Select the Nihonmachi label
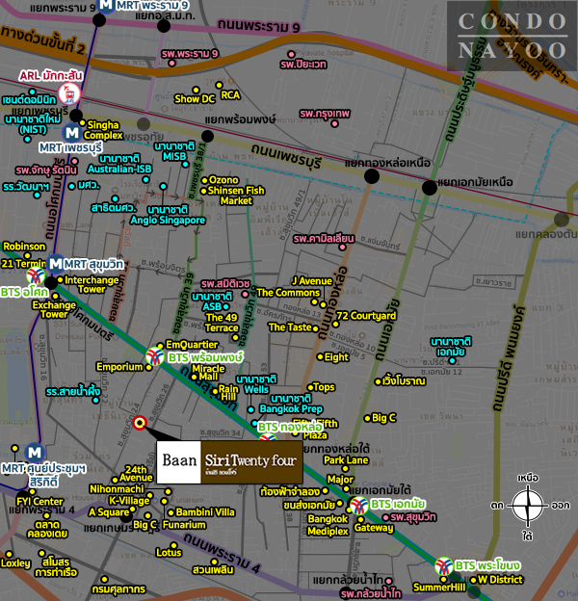 tap(117, 488)
